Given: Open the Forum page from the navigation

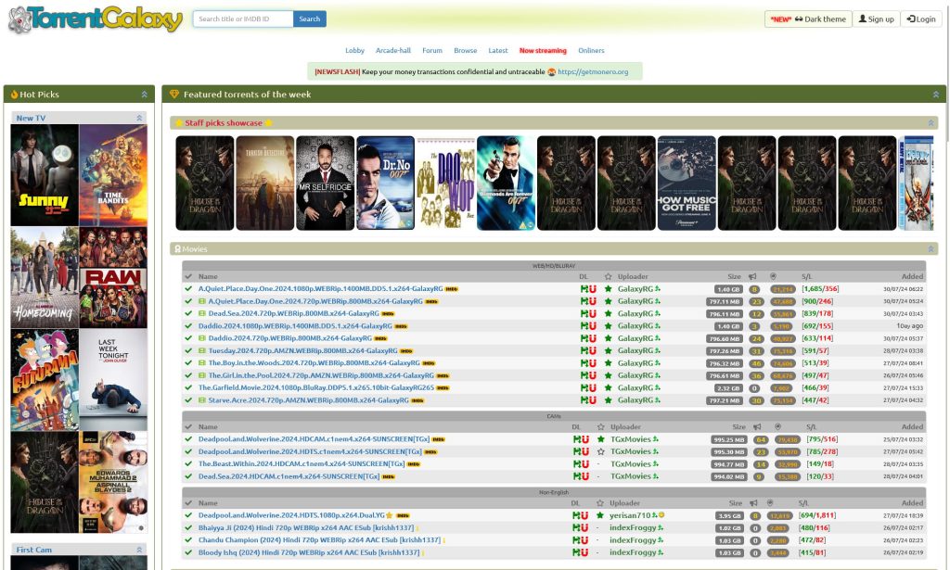Looking at the screenshot, I should point(431,50).
